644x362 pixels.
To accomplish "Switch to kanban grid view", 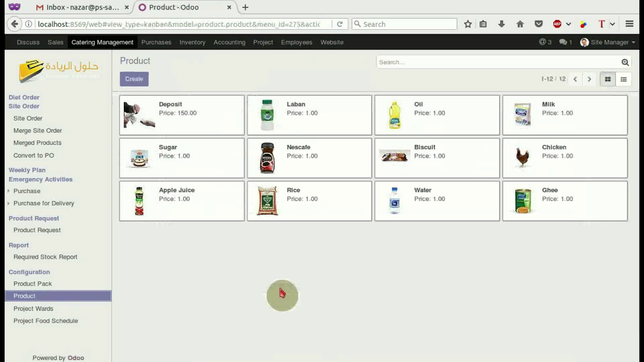I will [x=607, y=79].
